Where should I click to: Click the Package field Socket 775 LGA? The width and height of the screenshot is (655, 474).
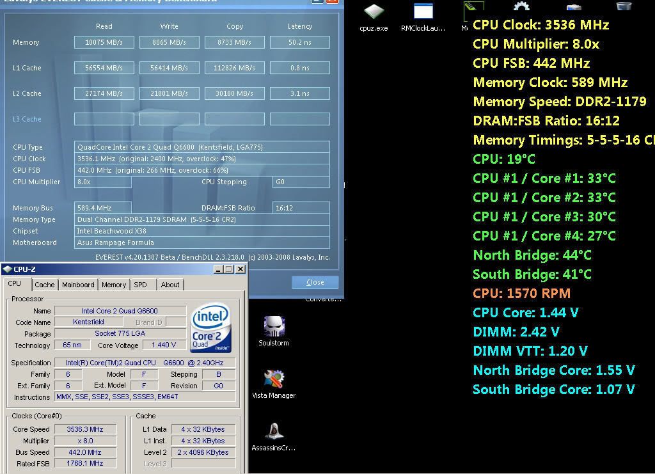pos(120,333)
